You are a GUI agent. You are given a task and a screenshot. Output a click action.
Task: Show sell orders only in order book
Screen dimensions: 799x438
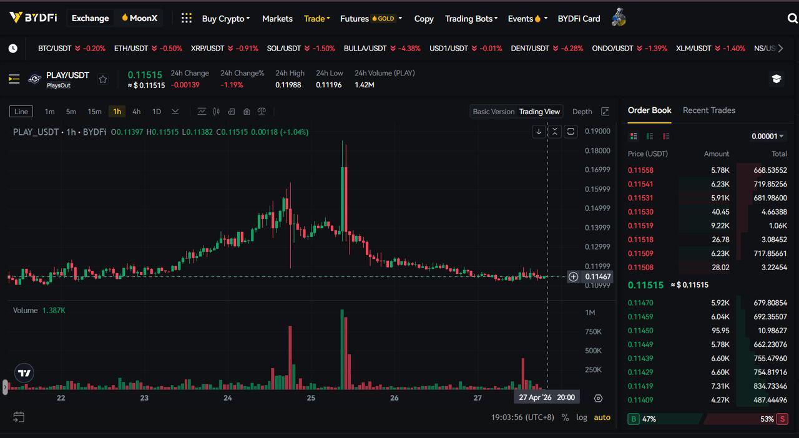pyautogui.click(x=665, y=136)
